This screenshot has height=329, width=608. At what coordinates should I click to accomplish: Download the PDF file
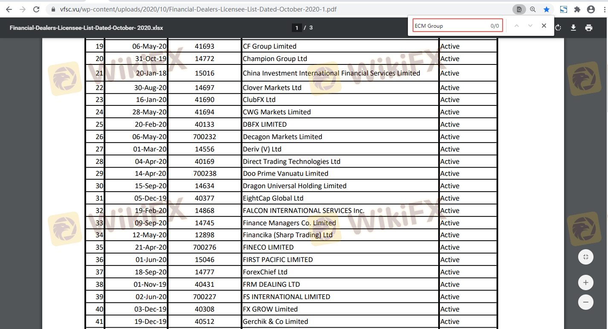coord(573,28)
